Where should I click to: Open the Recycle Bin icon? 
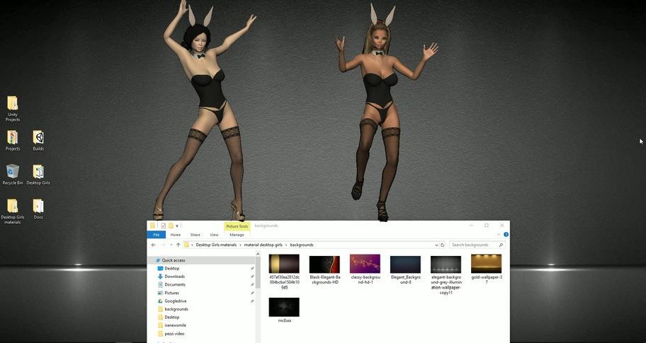[12, 175]
